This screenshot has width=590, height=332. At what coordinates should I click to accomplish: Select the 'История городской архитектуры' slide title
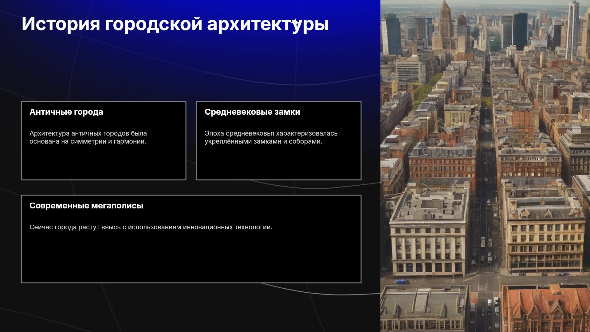pyautogui.click(x=175, y=24)
